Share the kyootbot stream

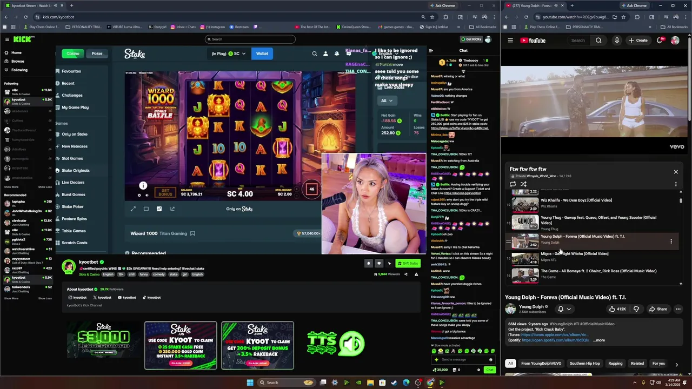click(x=406, y=274)
